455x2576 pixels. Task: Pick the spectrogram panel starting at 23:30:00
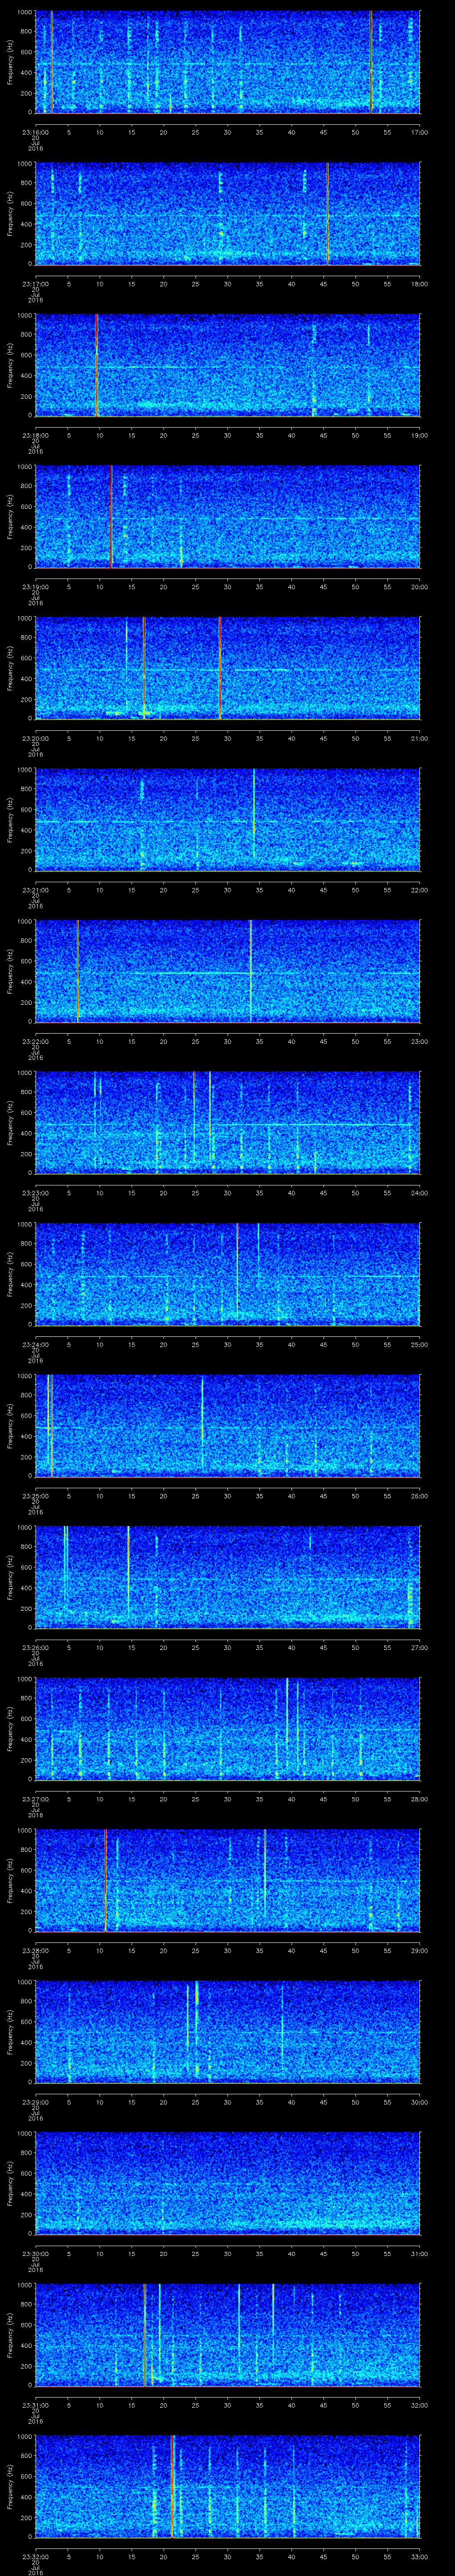click(x=228, y=2183)
